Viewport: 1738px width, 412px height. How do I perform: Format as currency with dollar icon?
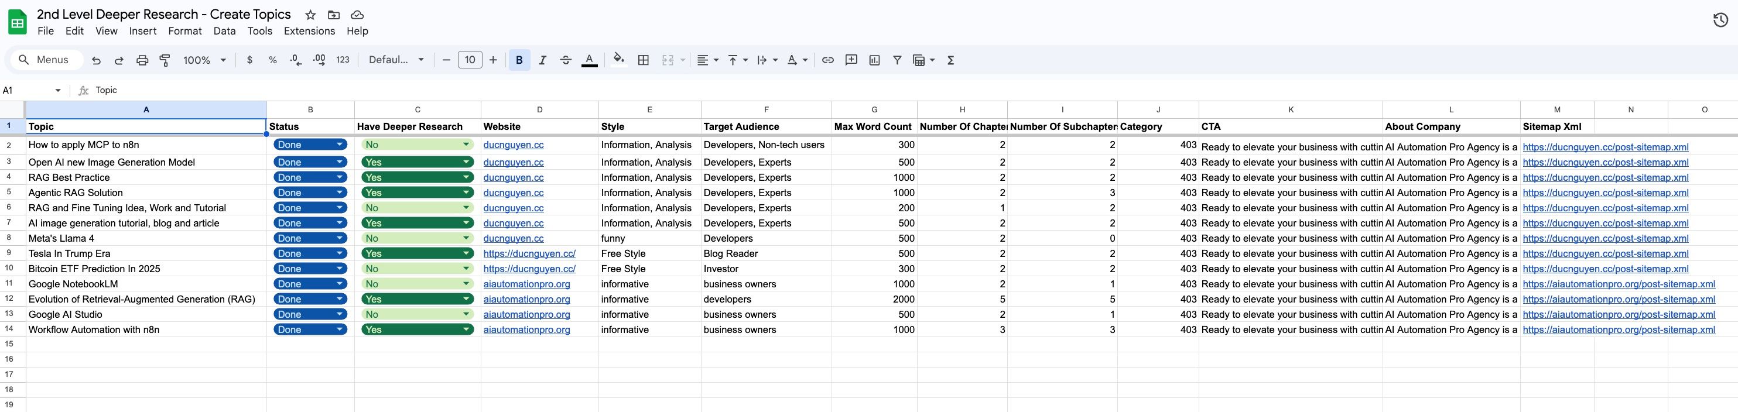pyautogui.click(x=249, y=60)
